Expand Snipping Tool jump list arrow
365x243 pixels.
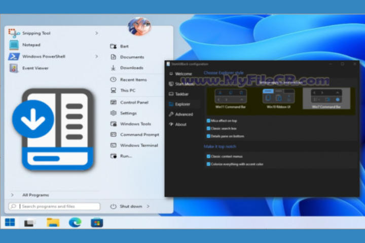pos(97,33)
